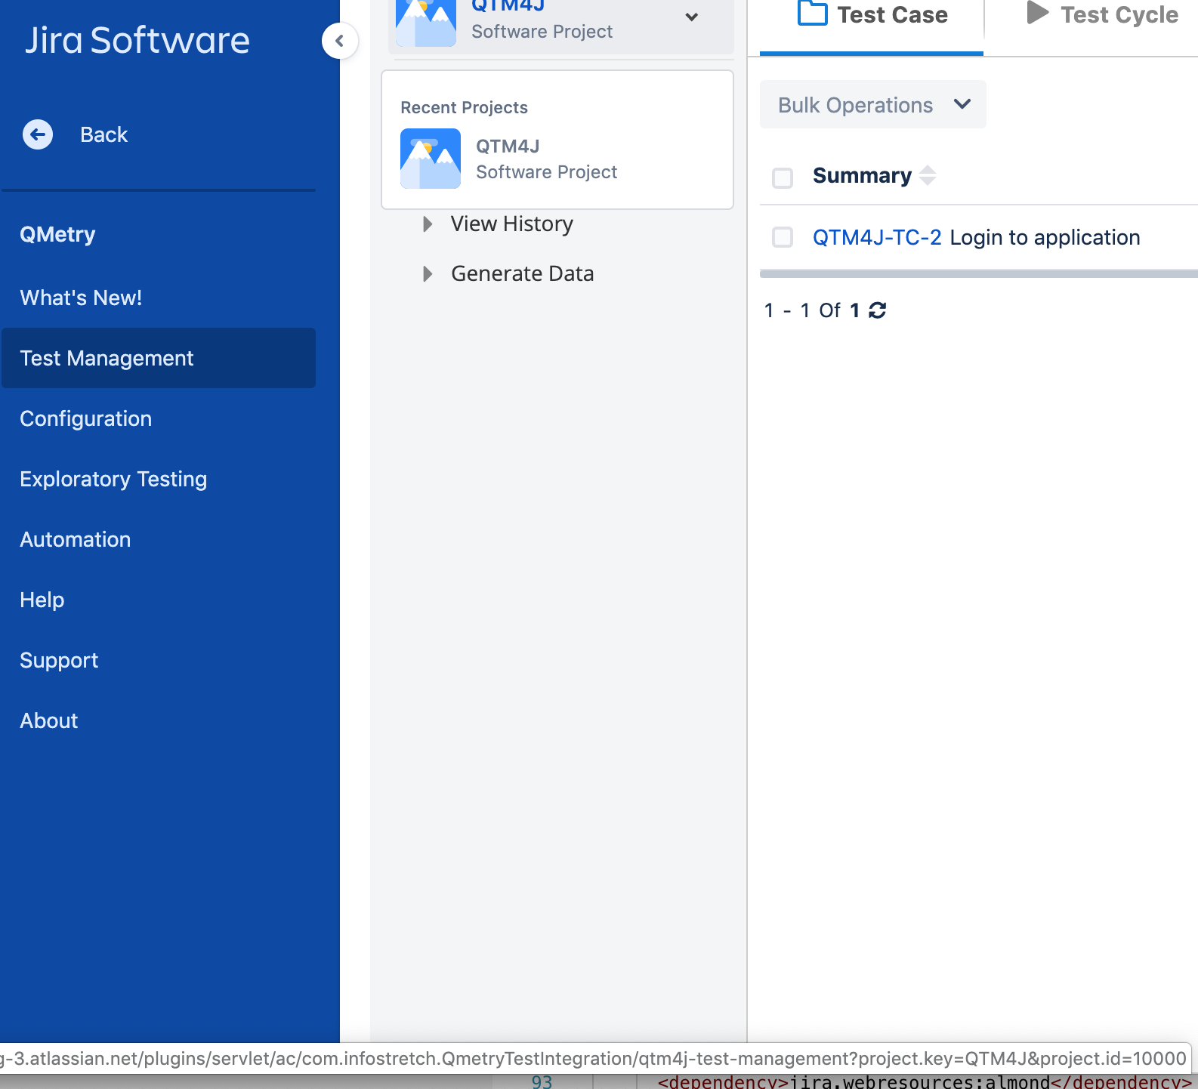Select Generate Data item

(523, 274)
